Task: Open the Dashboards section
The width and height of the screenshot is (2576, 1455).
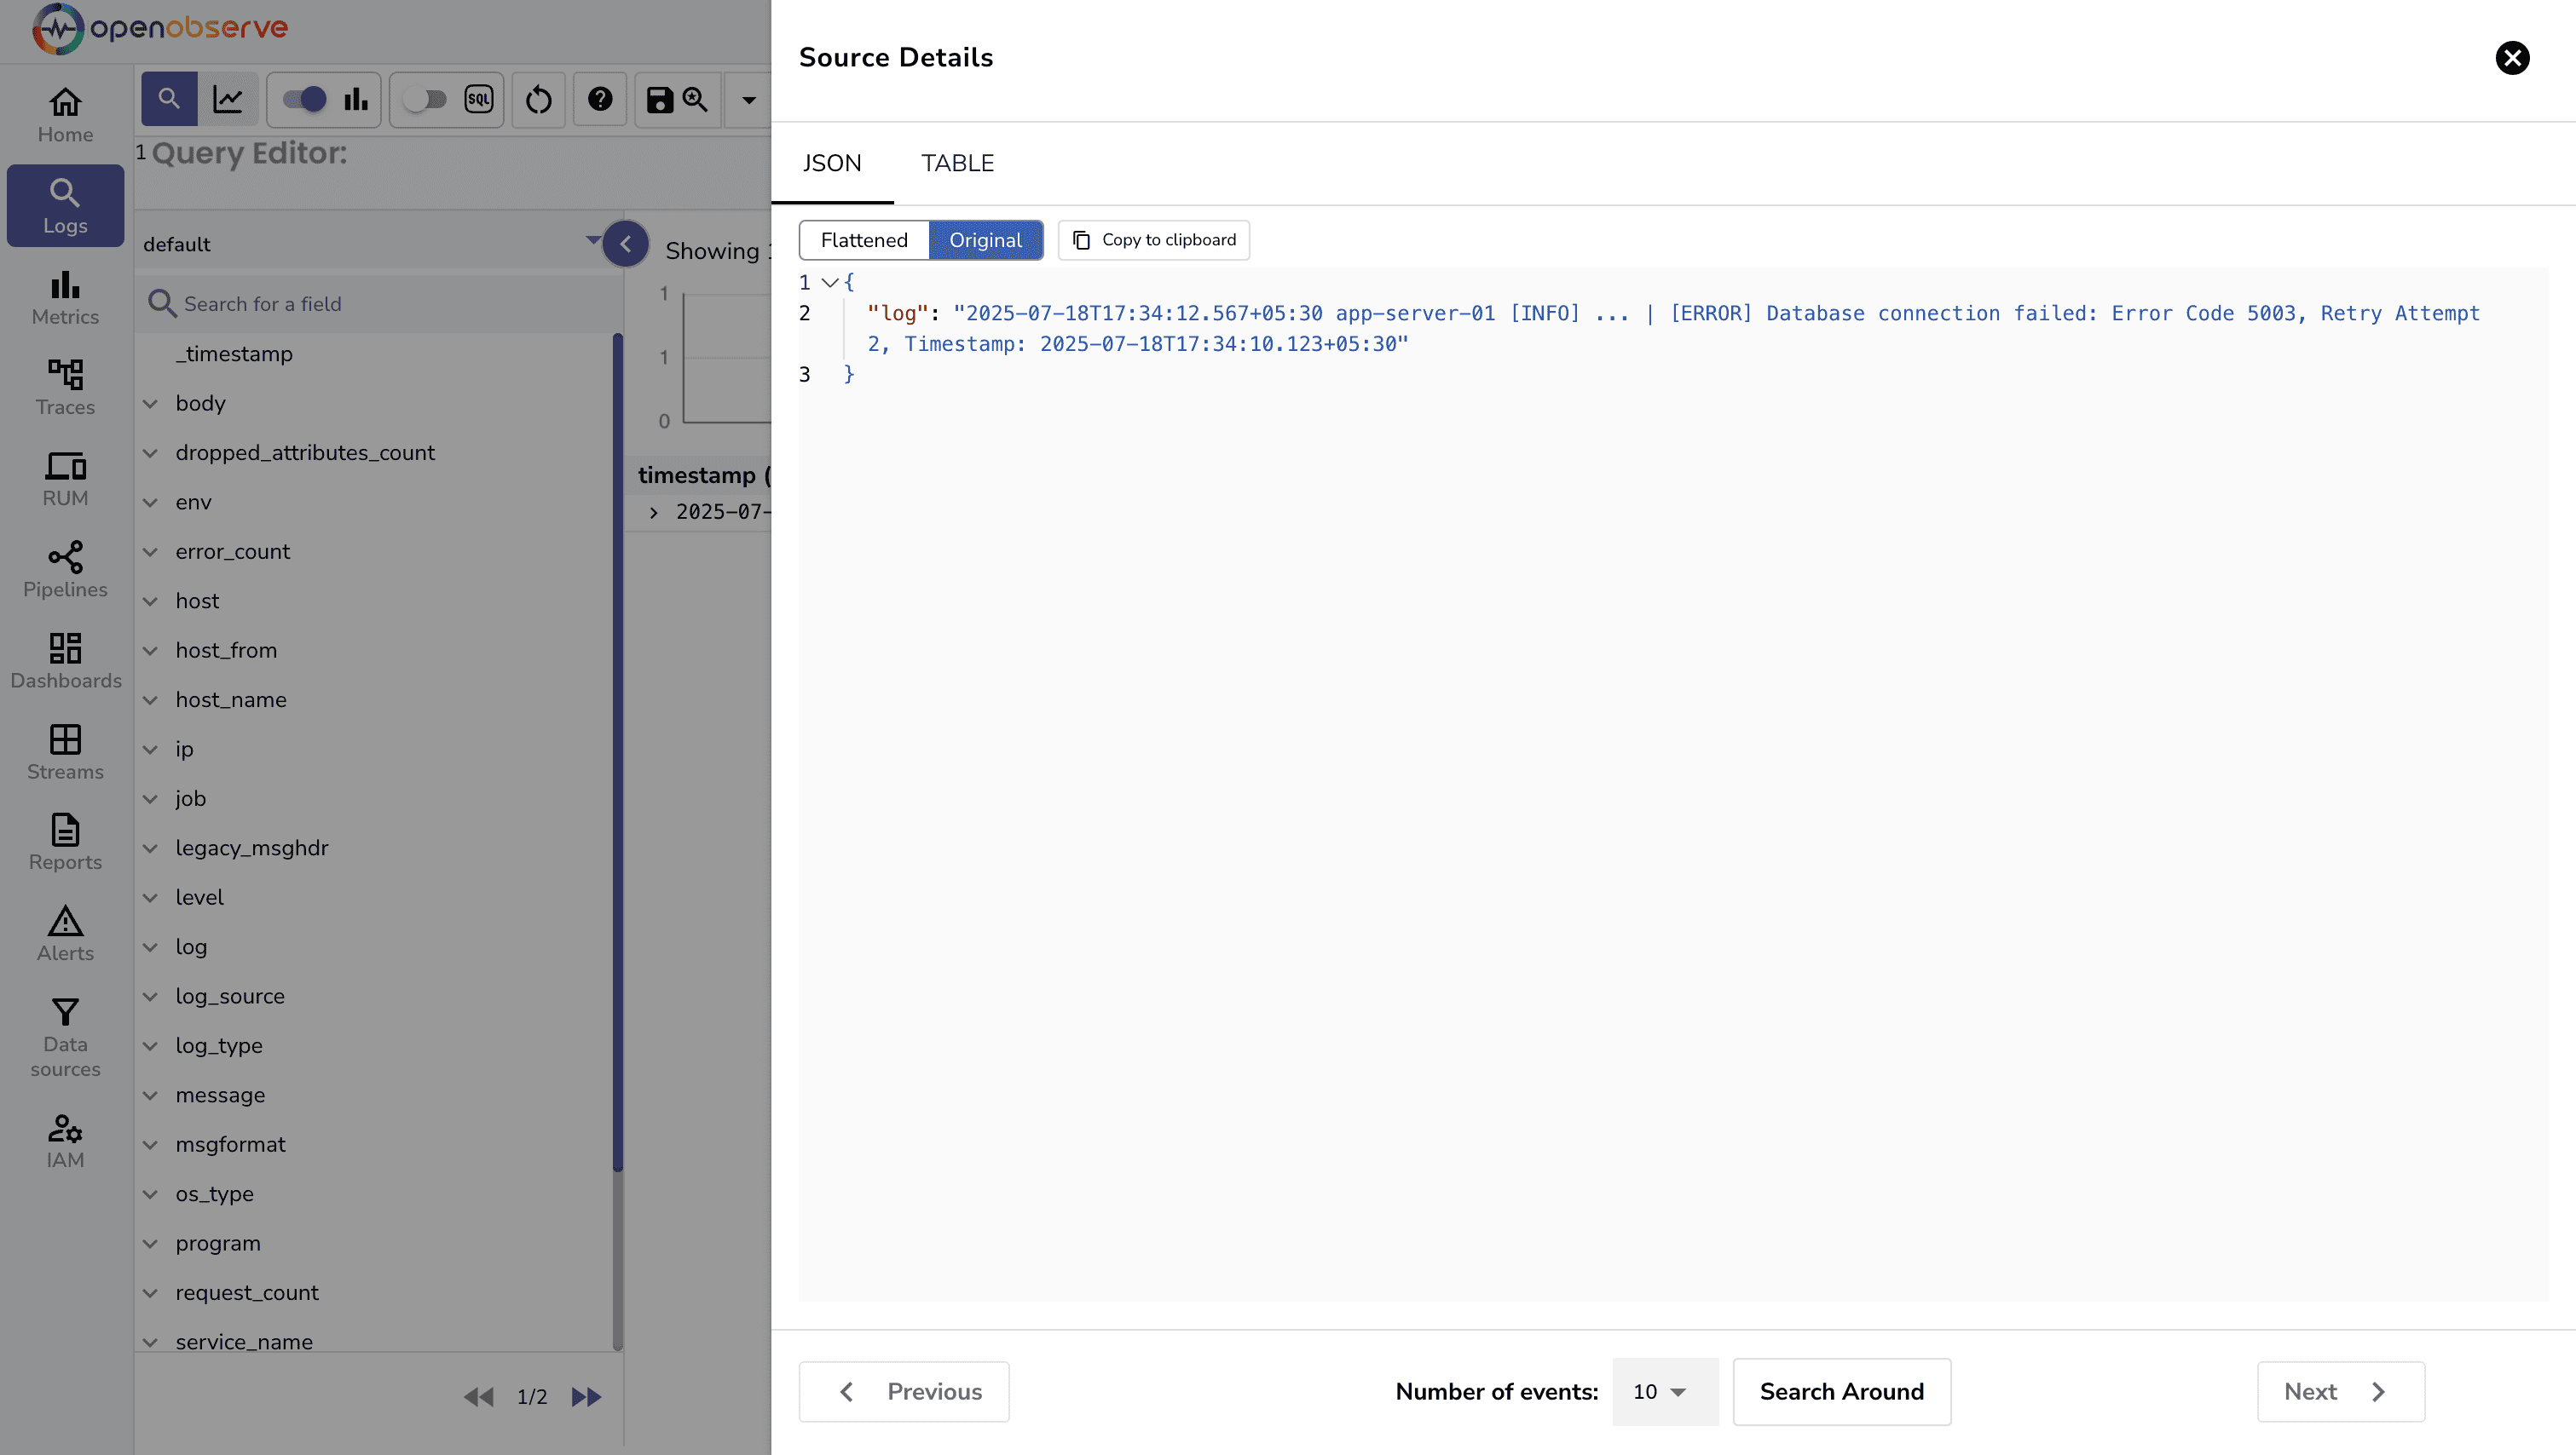Action: (64, 659)
